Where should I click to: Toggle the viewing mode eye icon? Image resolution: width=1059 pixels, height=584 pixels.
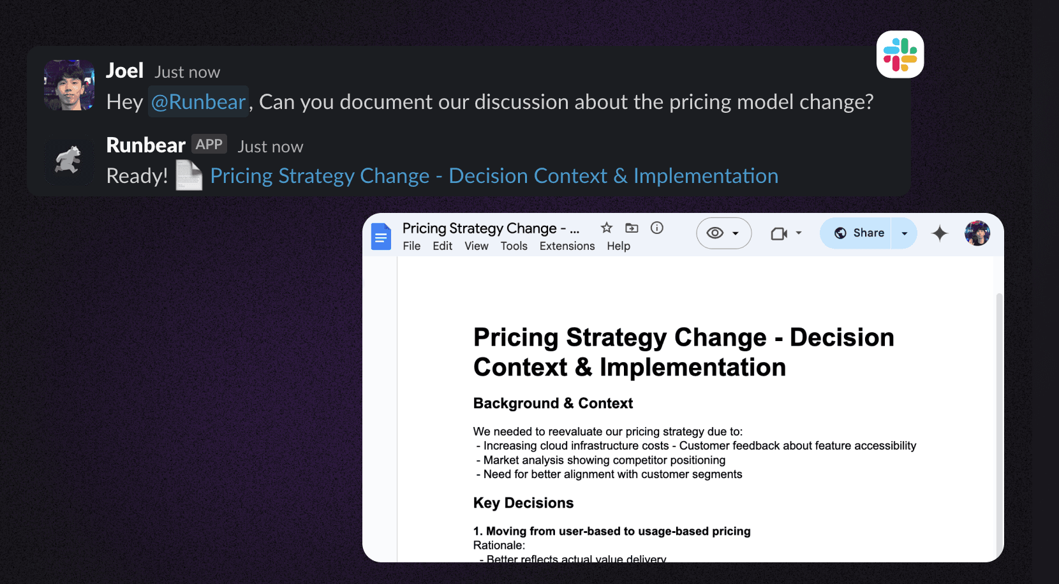click(x=715, y=233)
